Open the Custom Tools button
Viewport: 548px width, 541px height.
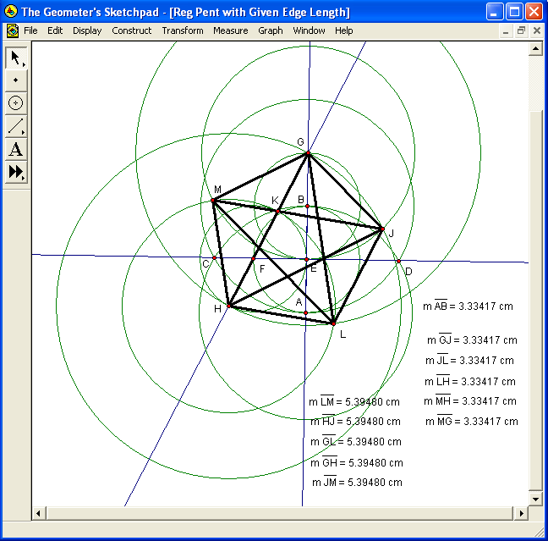coord(16,173)
